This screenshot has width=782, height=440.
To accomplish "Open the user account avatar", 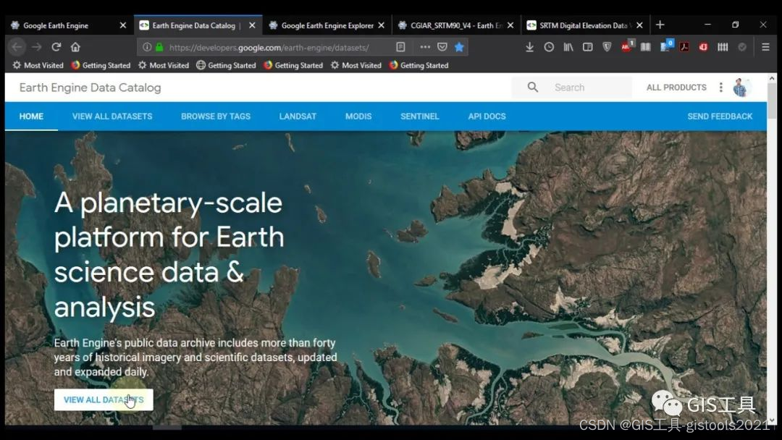I will [741, 87].
